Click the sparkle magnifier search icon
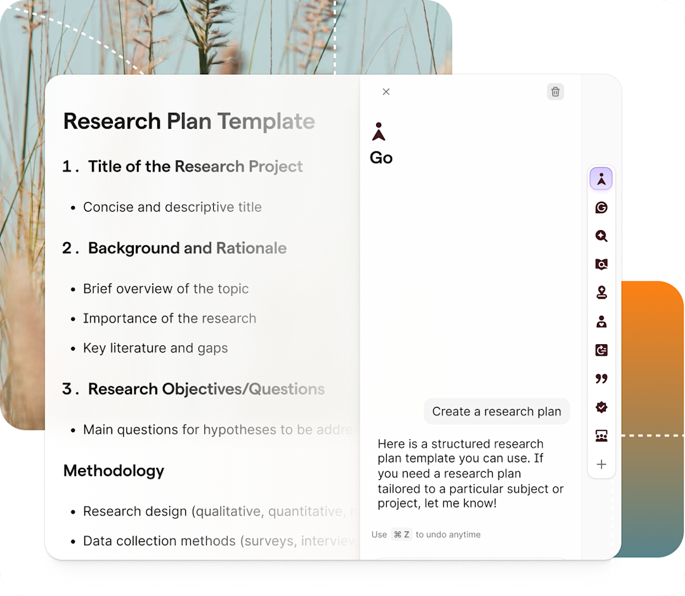685x596 pixels. coord(601,236)
